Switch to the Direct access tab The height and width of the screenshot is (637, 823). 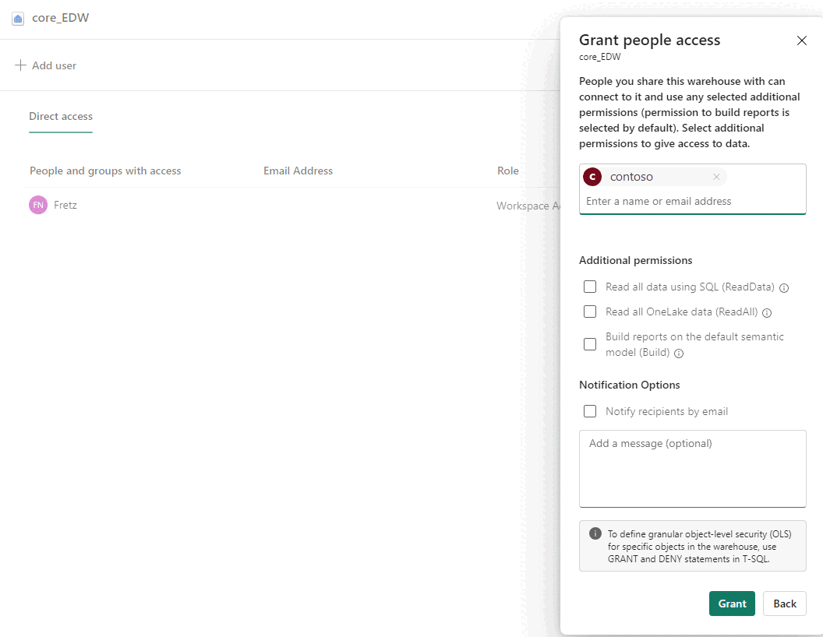(x=61, y=116)
